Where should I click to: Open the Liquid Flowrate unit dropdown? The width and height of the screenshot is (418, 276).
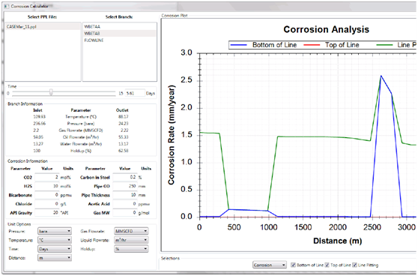tap(131, 240)
